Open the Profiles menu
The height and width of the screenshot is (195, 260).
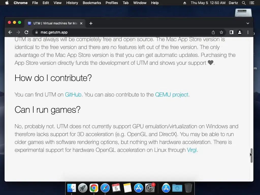point(112,3)
